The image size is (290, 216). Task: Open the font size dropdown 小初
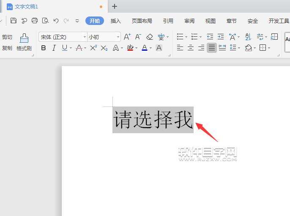(x=118, y=37)
